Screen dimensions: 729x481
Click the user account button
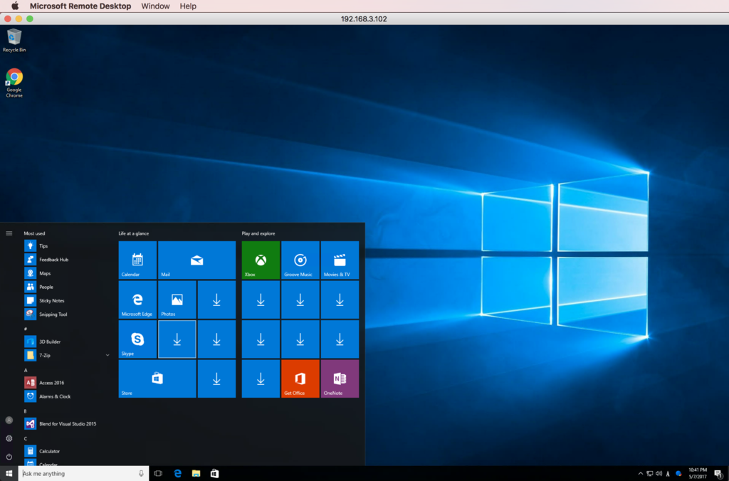(9, 420)
